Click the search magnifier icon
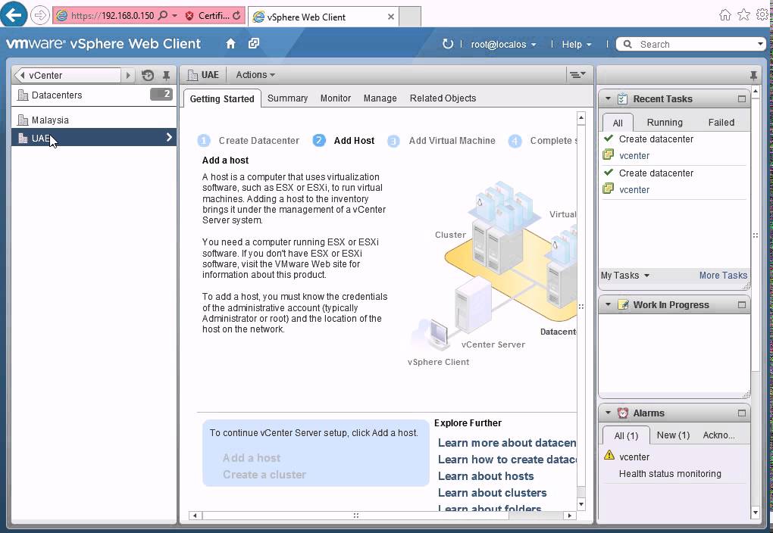 coord(627,45)
